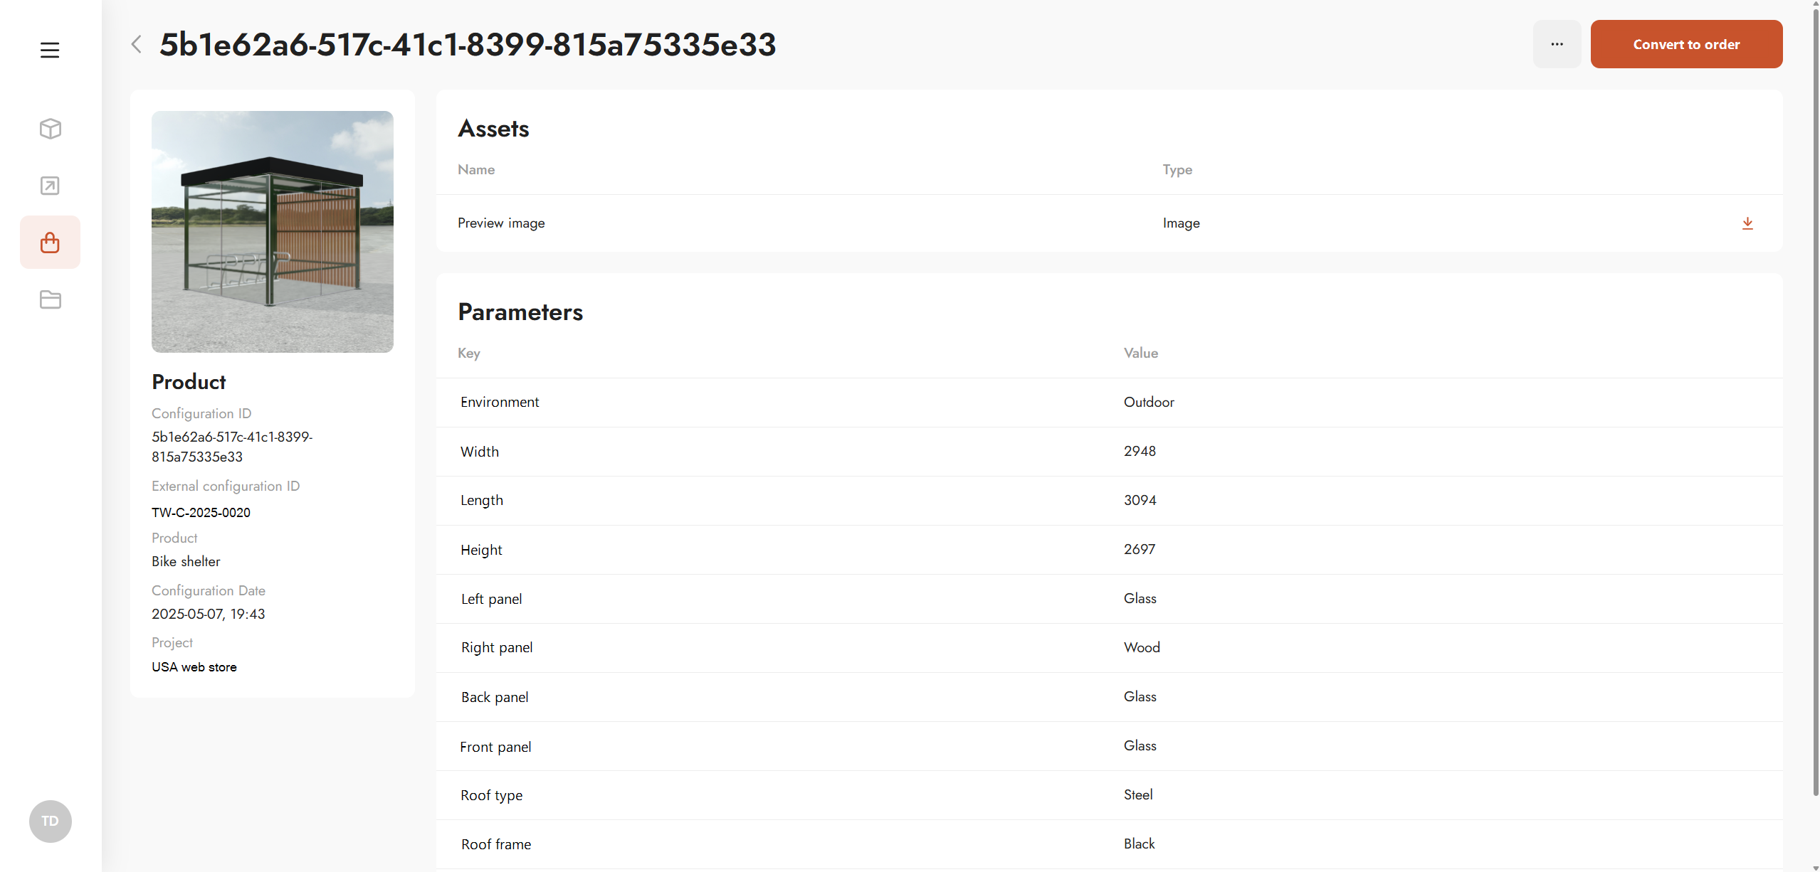The image size is (1820, 872).
Task: Open the TD user avatar
Action: [50, 821]
